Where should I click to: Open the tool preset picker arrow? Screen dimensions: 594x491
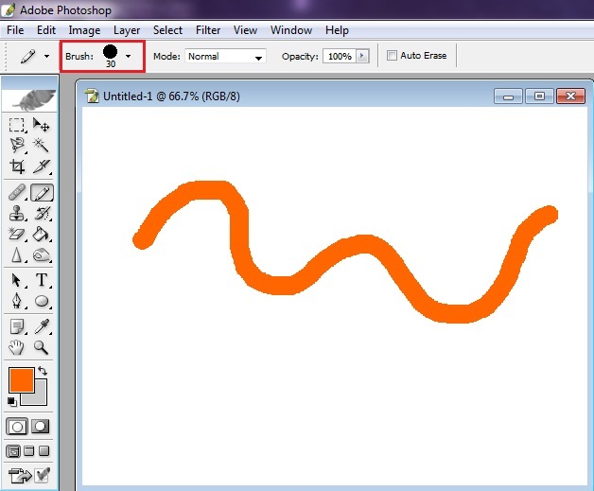[x=46, y=57]
